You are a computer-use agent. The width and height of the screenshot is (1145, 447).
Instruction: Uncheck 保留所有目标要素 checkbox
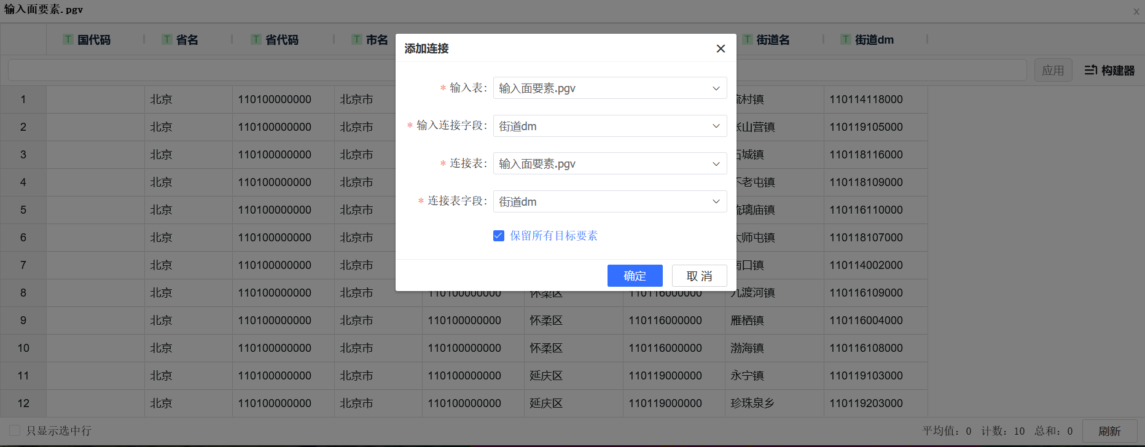point(499,236)
